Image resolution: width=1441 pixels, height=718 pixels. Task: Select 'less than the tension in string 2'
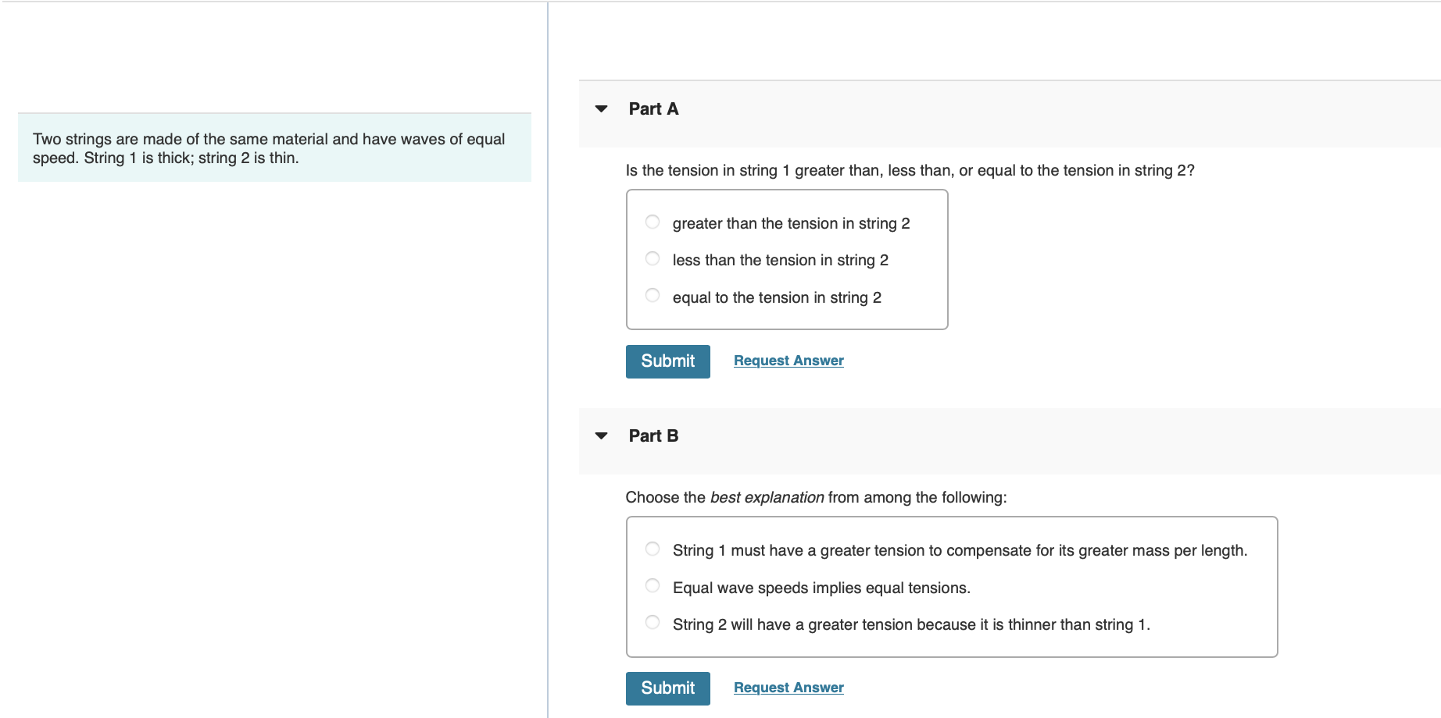click(x=653, y=259)
